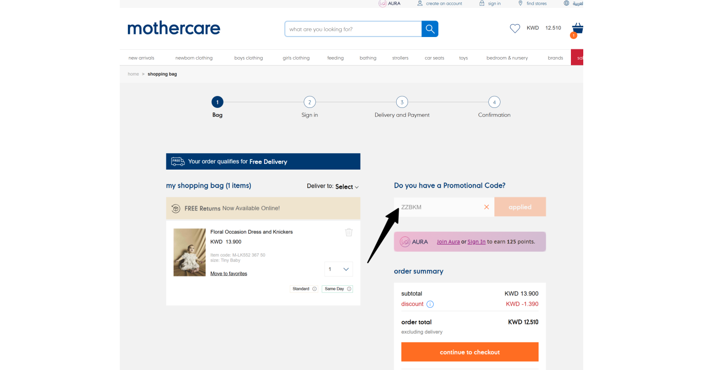
Task: Click the FREE Returns box icon
Action: click(176, 209)
